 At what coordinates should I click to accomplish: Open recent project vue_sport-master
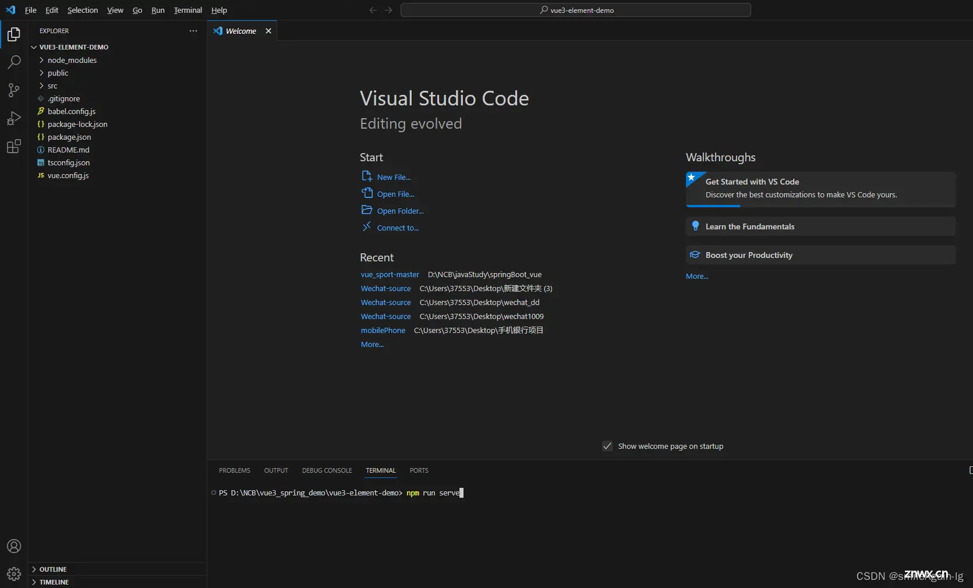tap(390, 274)
